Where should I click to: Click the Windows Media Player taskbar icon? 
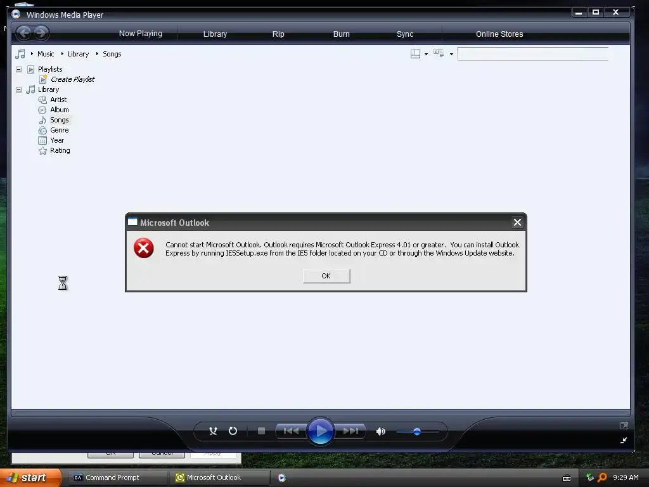282,478
